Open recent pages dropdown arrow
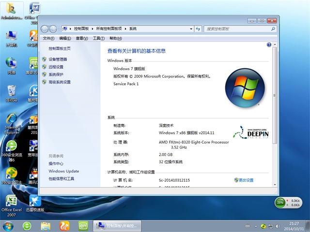The height and width of the screenshot is (232, 310). 59,29
